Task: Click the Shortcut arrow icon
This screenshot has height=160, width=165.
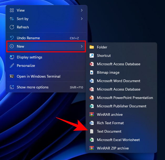Action: (92, 56)
